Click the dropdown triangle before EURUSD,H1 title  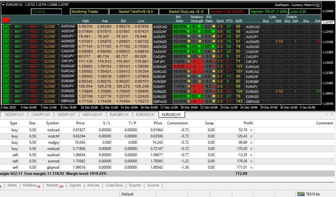click(2, 5)
